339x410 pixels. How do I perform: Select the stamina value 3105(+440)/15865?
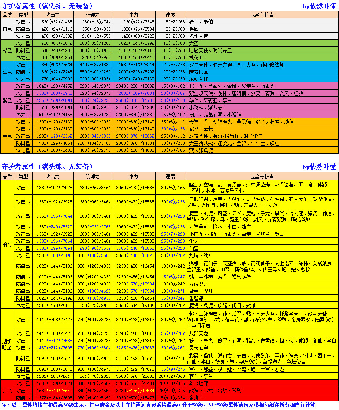click(x=135, y=248)
